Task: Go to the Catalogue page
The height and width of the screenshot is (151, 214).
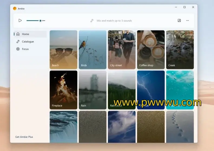Action: (x=28, y=42)
